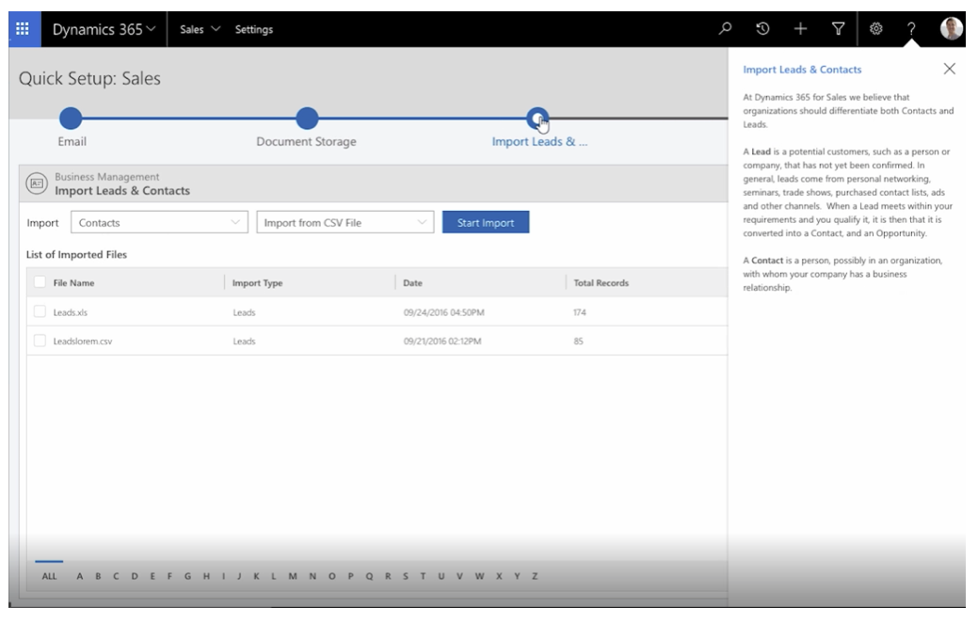Select the Import Leads & Contacts step marker
The width and height of the screenshot is (978, 621).
click(537, 118)
